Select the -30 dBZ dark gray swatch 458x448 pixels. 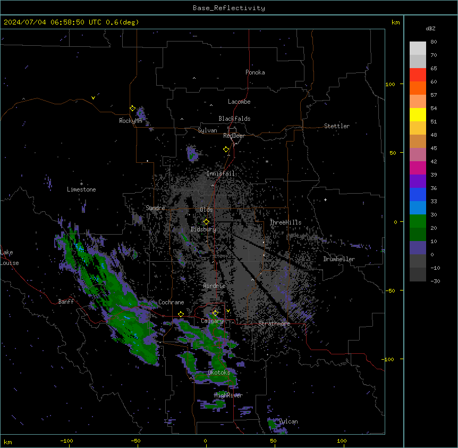pyautogui.click(x=418, y=275)
